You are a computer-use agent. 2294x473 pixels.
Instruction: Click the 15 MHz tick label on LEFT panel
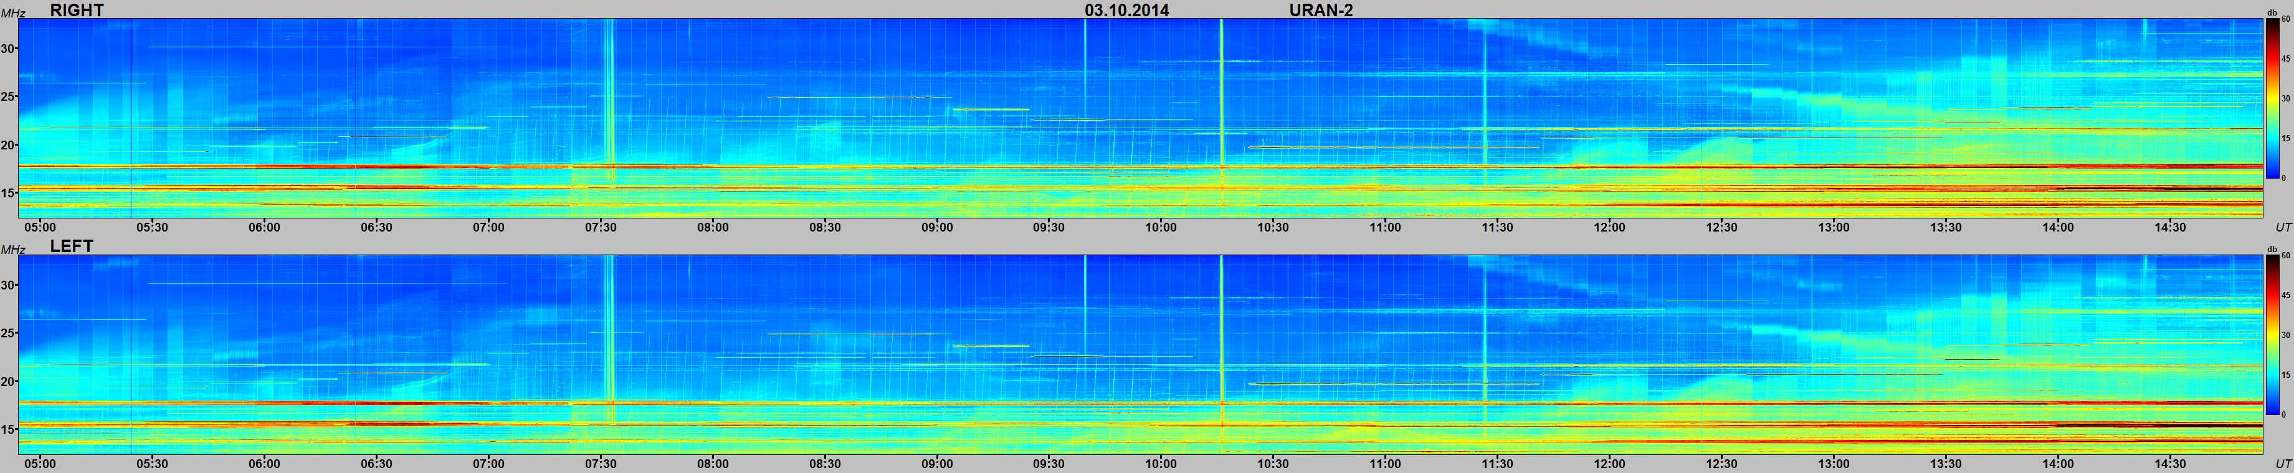(x=8, y=429)
